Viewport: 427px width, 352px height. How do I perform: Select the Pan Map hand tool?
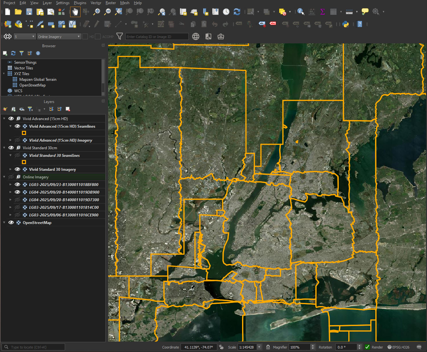tap(75, 12)
